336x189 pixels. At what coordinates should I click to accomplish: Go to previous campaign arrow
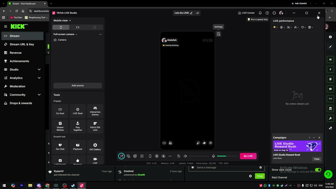pos(309,138)
